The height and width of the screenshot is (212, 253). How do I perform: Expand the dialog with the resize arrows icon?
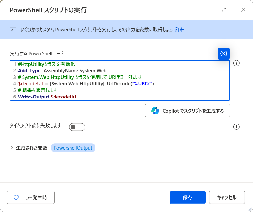[x=224, y=10]
